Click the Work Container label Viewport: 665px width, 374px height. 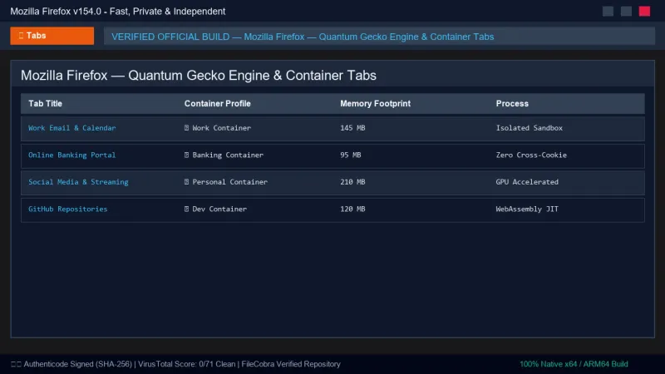(x=222, y=128)
